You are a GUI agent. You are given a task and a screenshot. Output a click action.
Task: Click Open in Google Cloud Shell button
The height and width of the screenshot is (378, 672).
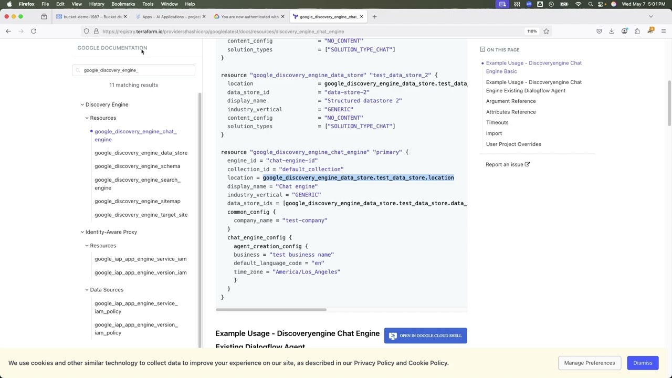(x=425, y=336)
